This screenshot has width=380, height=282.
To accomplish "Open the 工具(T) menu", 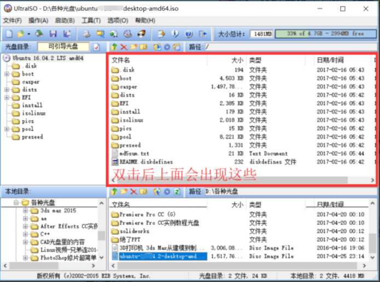I will tap(91, 21).
